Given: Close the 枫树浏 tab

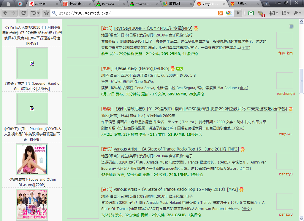Looking at the screenshot, I should click(x=191, y=4).
